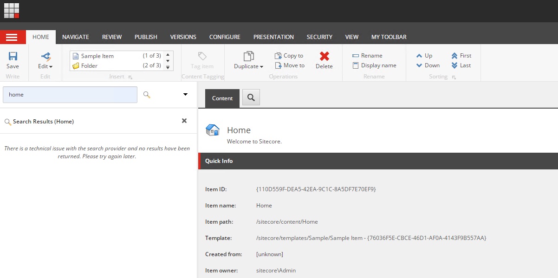Open the Sitecore launchpad grid icon
The width and height of the screenshot is (558, 278).
click(x=12, y=10)
